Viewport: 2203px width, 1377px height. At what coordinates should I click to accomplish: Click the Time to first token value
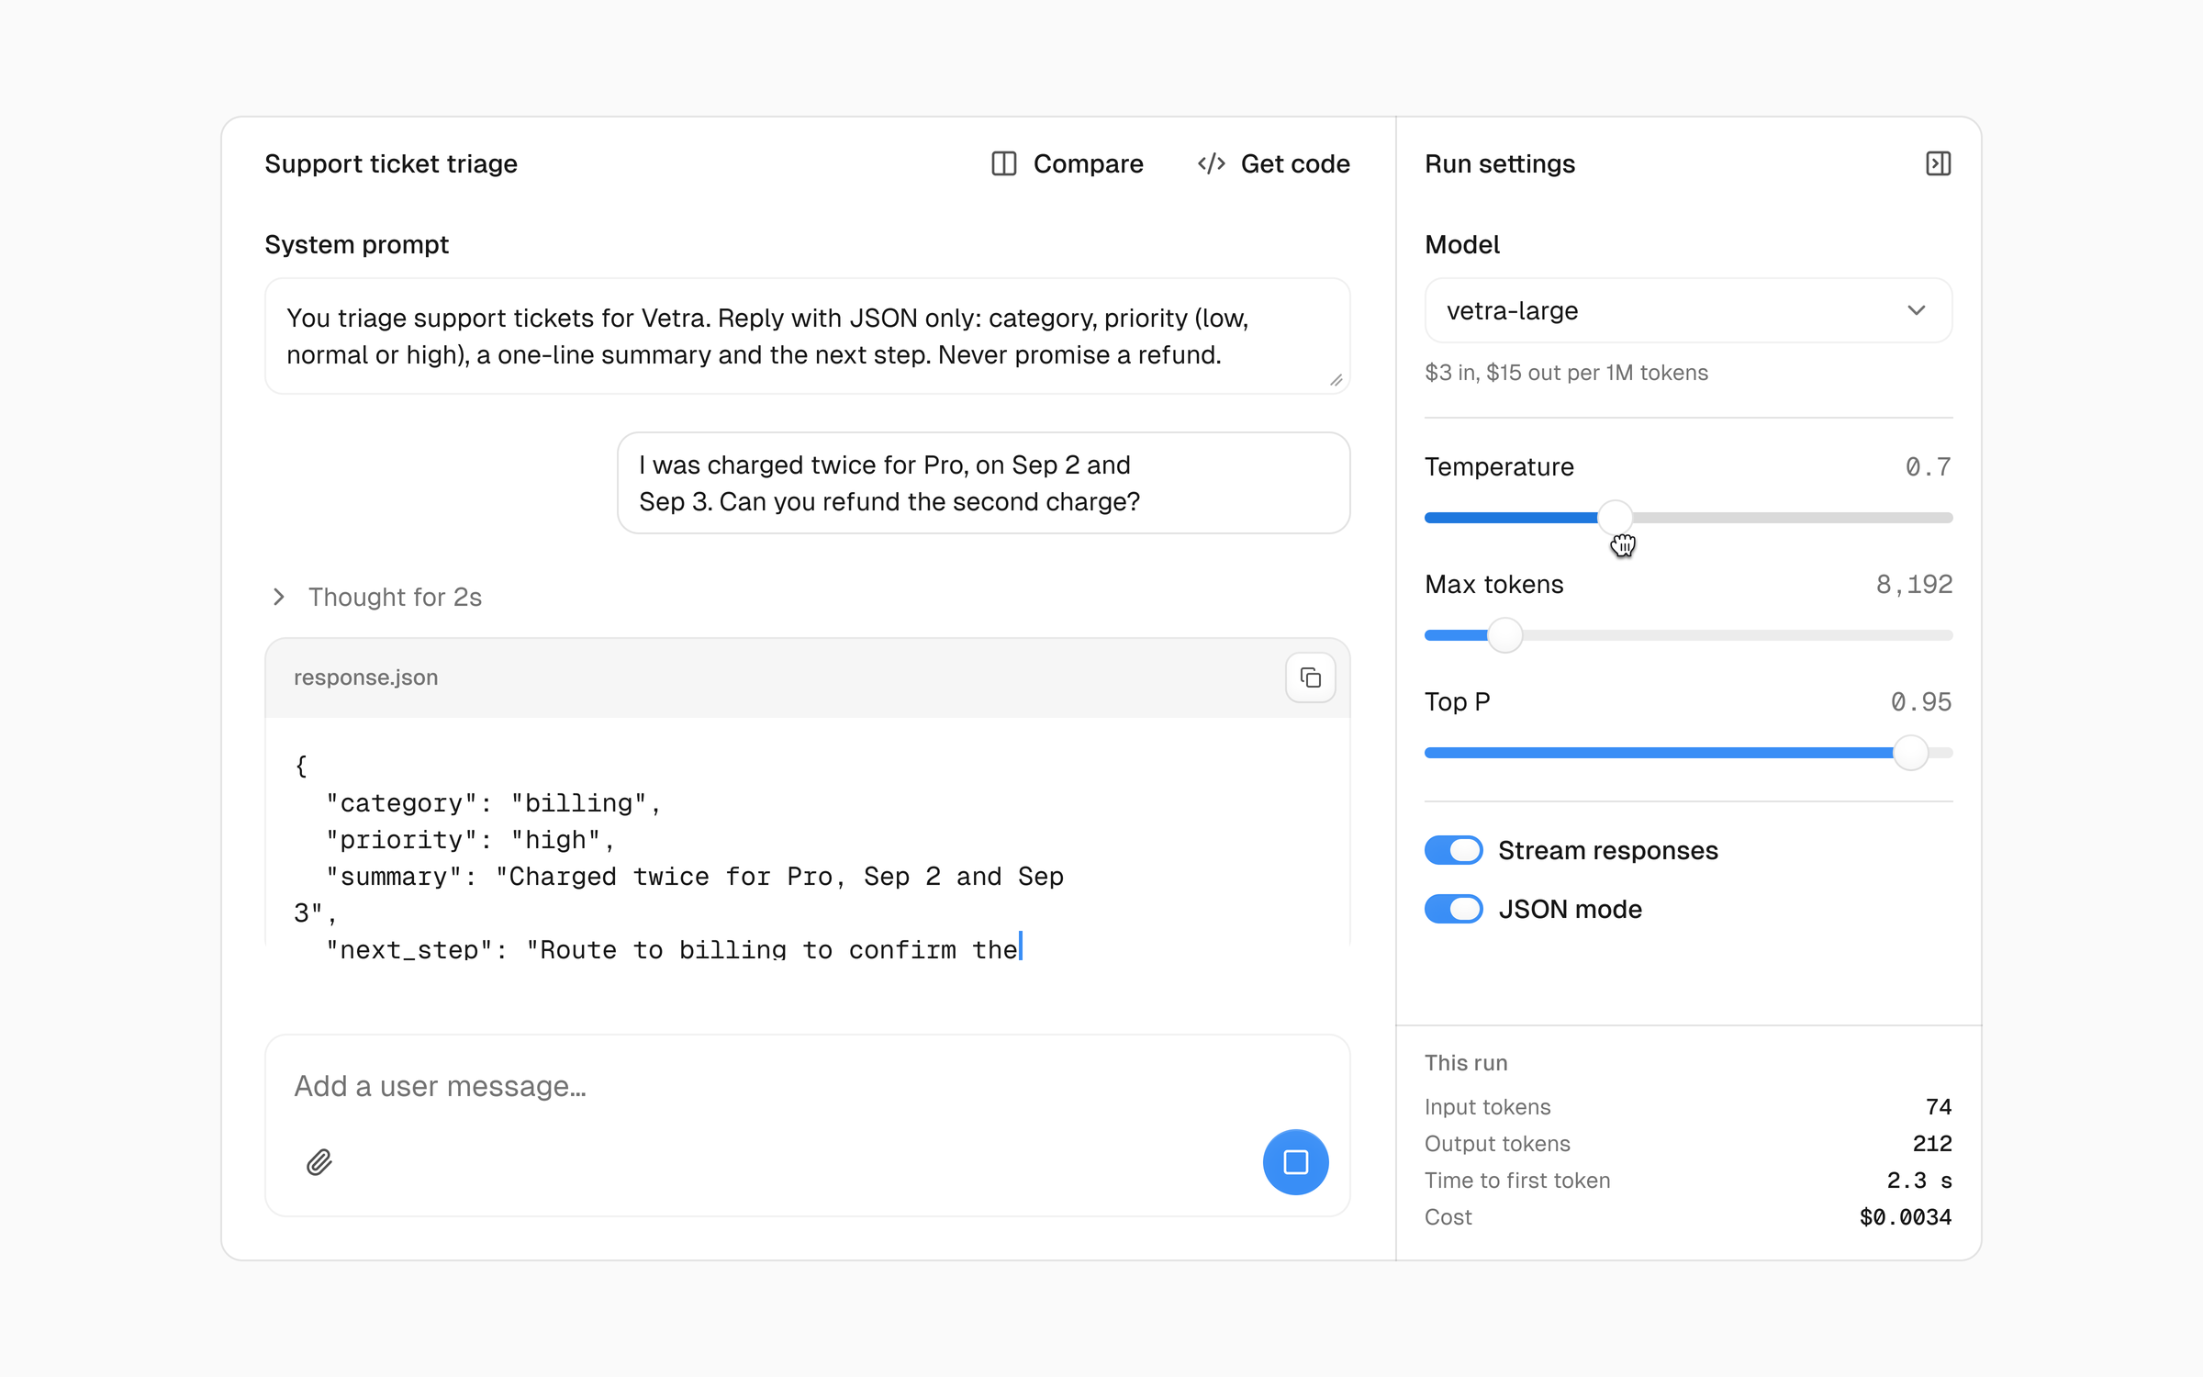tap(1919, 1181)
